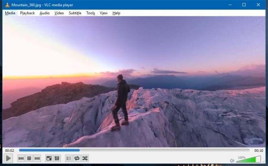This screenshot has height=166, width=268.
Task: Close the VLC media player window
Action: pos(258,5)
